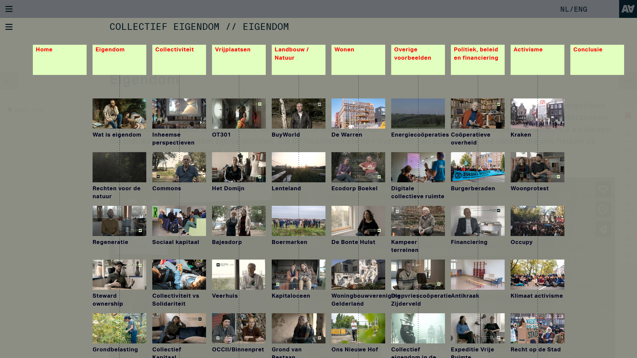Switch language via NL/ENG toggle

(574, 9)
